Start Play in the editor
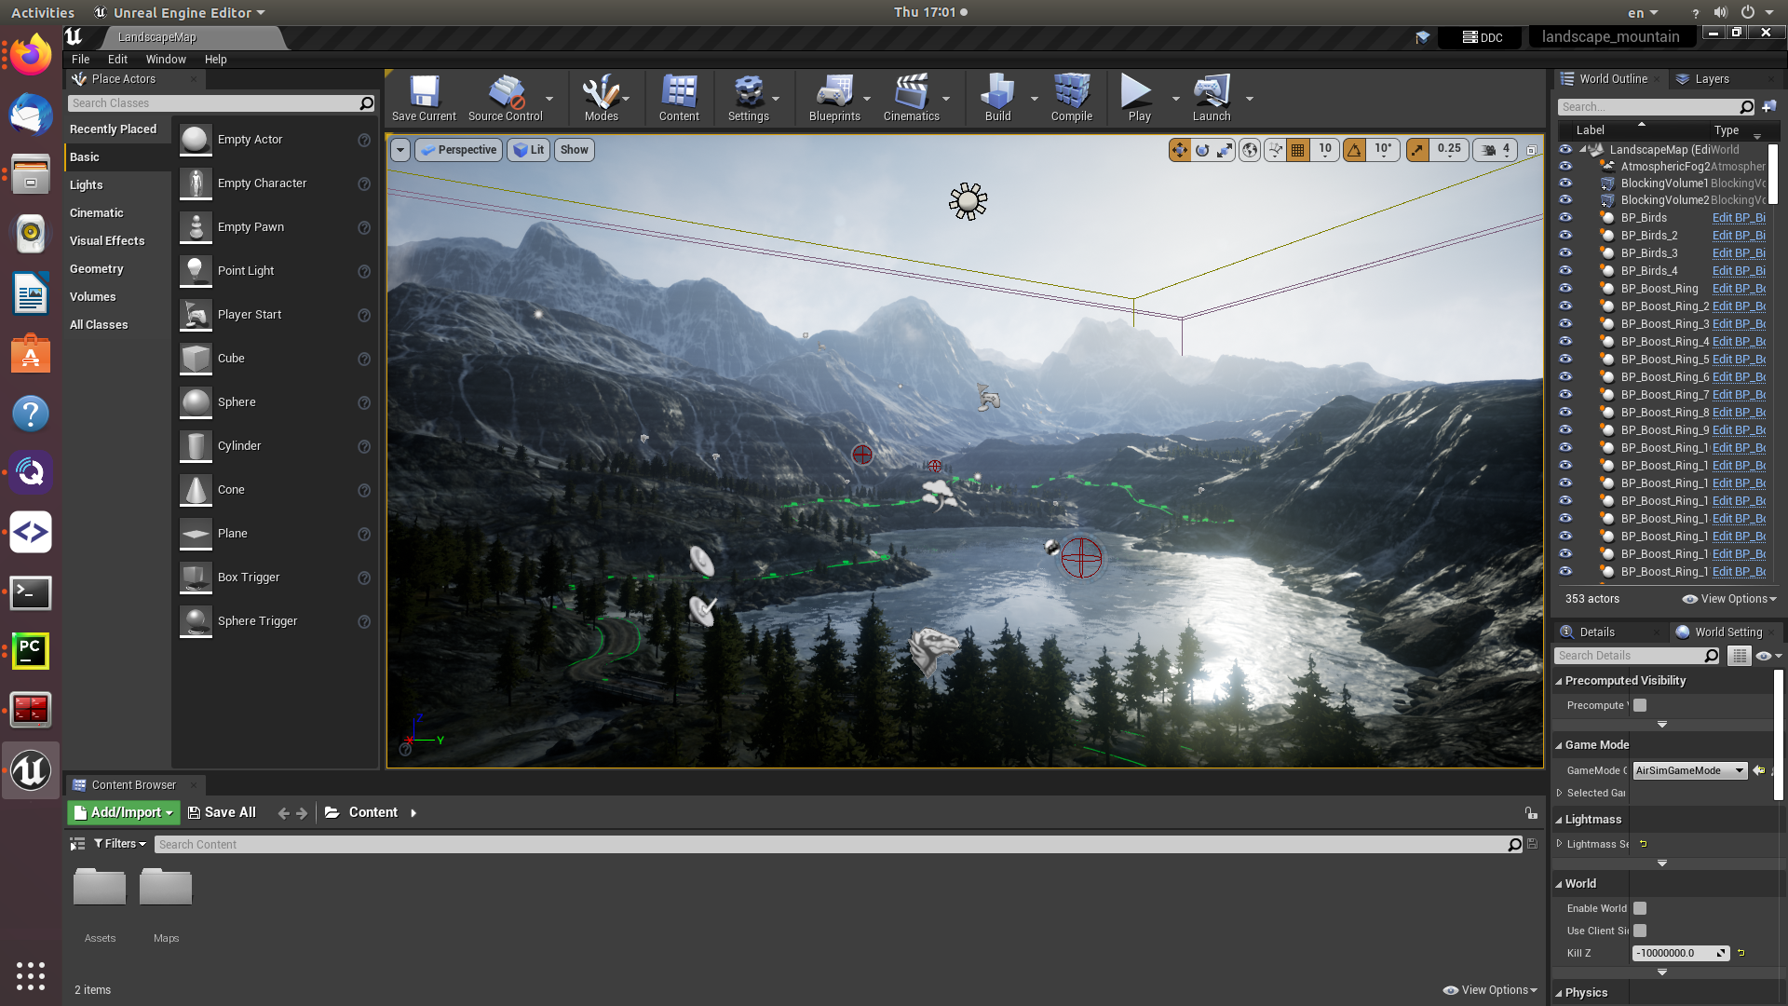The width and height of the screenshot is (1788, 1006). point(1139,98)
